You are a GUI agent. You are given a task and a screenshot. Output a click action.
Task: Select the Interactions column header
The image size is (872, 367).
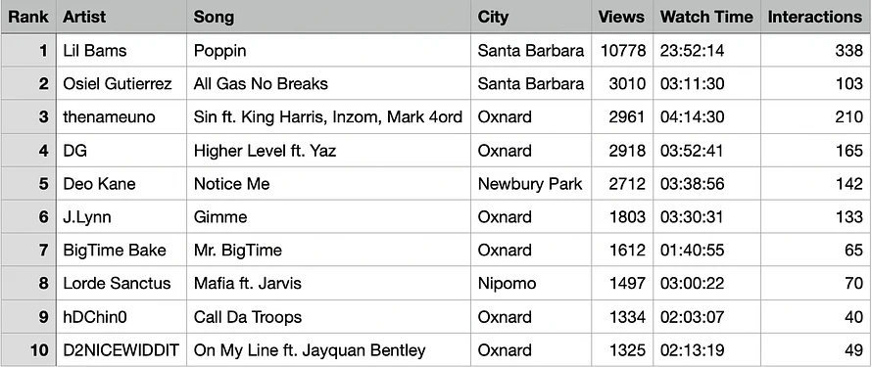pos(815,18)
